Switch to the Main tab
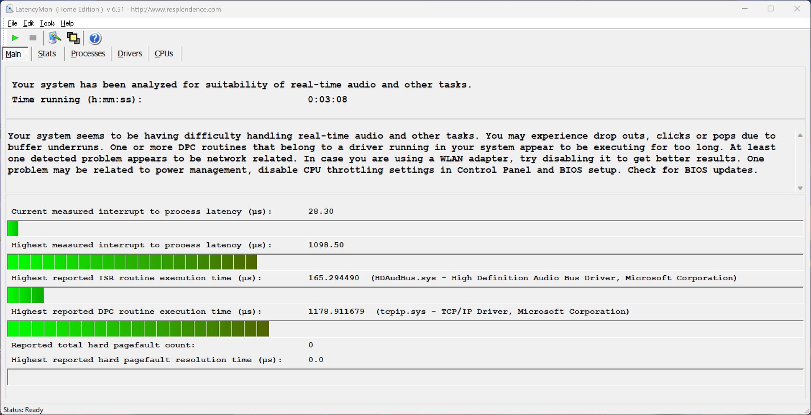Screen dimensions: 811x415 tap(14, 54)
